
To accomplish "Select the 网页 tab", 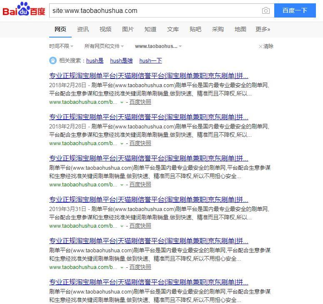I will click(60, 29).
